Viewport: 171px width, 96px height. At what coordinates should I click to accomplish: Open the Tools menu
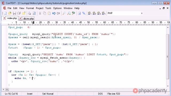(x=48, y=8)
